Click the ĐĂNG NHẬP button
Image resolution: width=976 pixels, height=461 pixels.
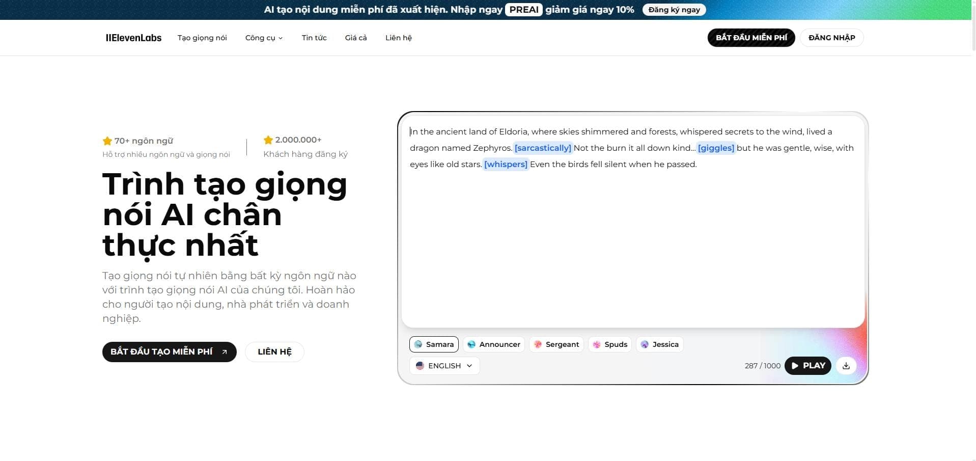click(x=831, y=37)
